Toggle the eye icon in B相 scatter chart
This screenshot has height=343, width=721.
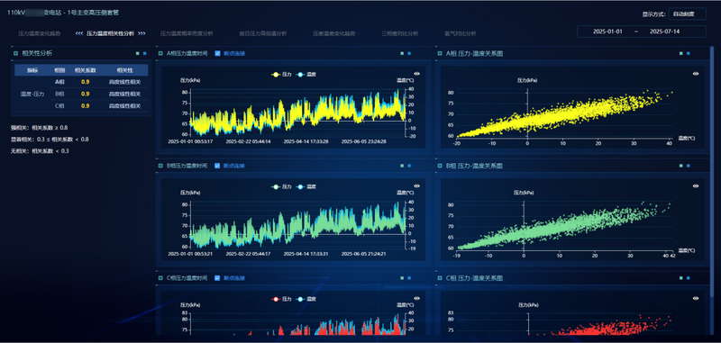tap(696, 186)
